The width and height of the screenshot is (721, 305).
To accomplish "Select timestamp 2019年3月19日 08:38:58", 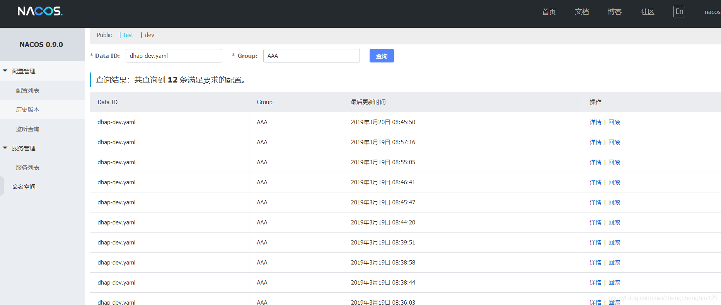I will coord(383,263).
